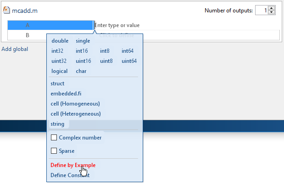Click the Add global link
This screenshot has height=184, width=284.
pos(15,49)
